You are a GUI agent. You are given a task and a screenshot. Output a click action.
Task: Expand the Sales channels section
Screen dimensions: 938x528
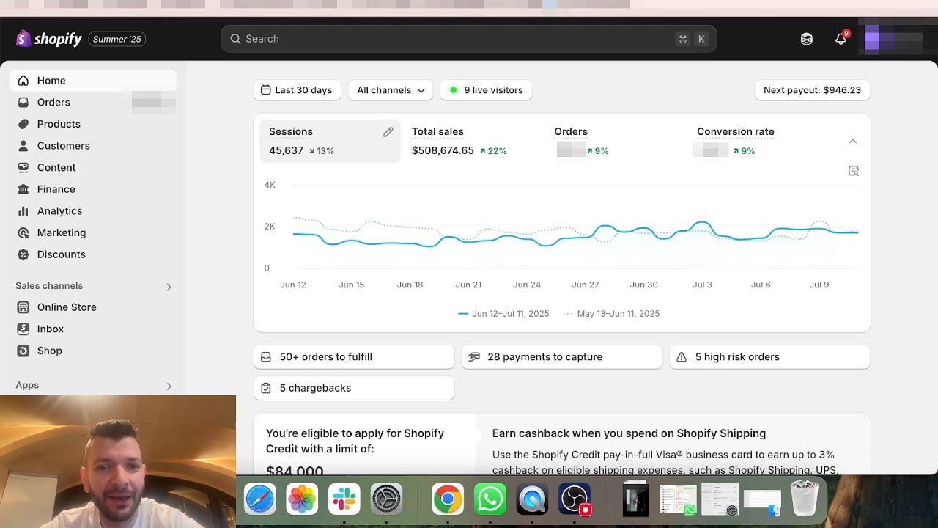point(169,287)
